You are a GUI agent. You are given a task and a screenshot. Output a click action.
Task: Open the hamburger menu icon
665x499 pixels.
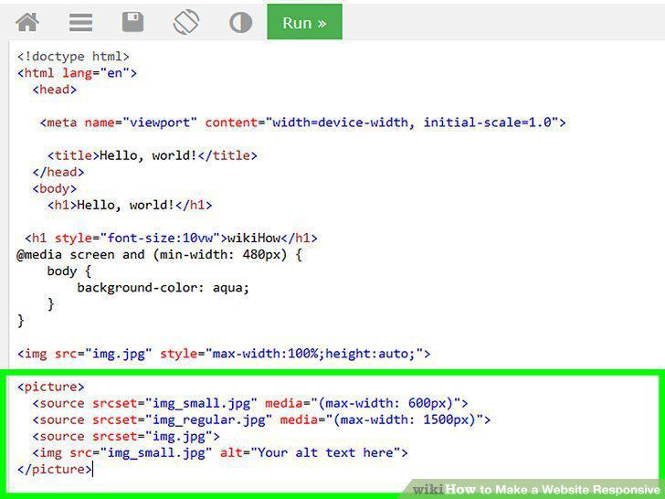[x=81, y=22]
